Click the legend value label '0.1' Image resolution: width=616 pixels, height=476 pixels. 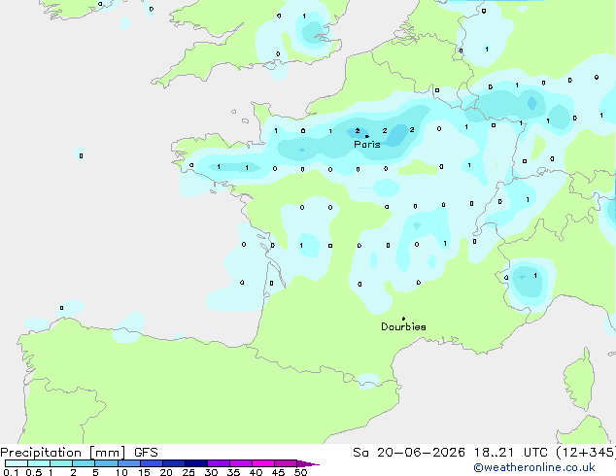(11, 472)
